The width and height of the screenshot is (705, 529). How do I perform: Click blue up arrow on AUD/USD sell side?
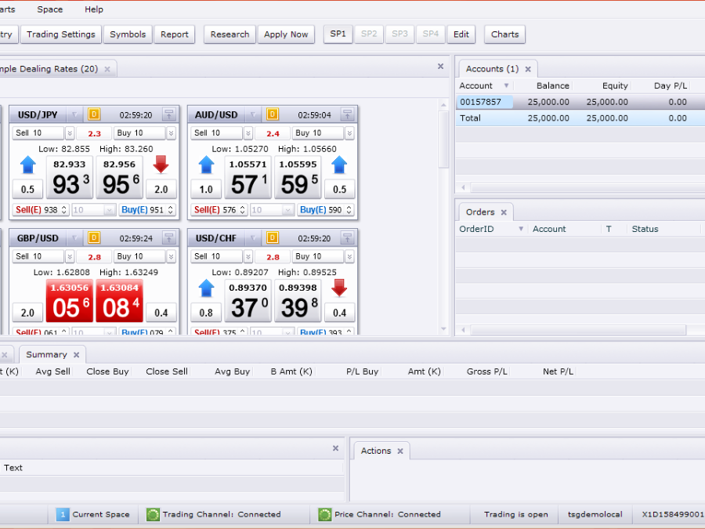pyautogui.click(x=206, y=165)
